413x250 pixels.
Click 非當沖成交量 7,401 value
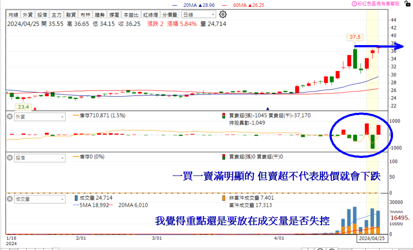pos(251,198)
